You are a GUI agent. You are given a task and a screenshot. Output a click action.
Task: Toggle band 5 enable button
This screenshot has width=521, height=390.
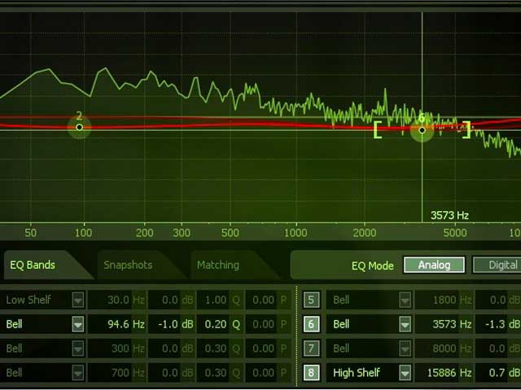pos(311,300)
